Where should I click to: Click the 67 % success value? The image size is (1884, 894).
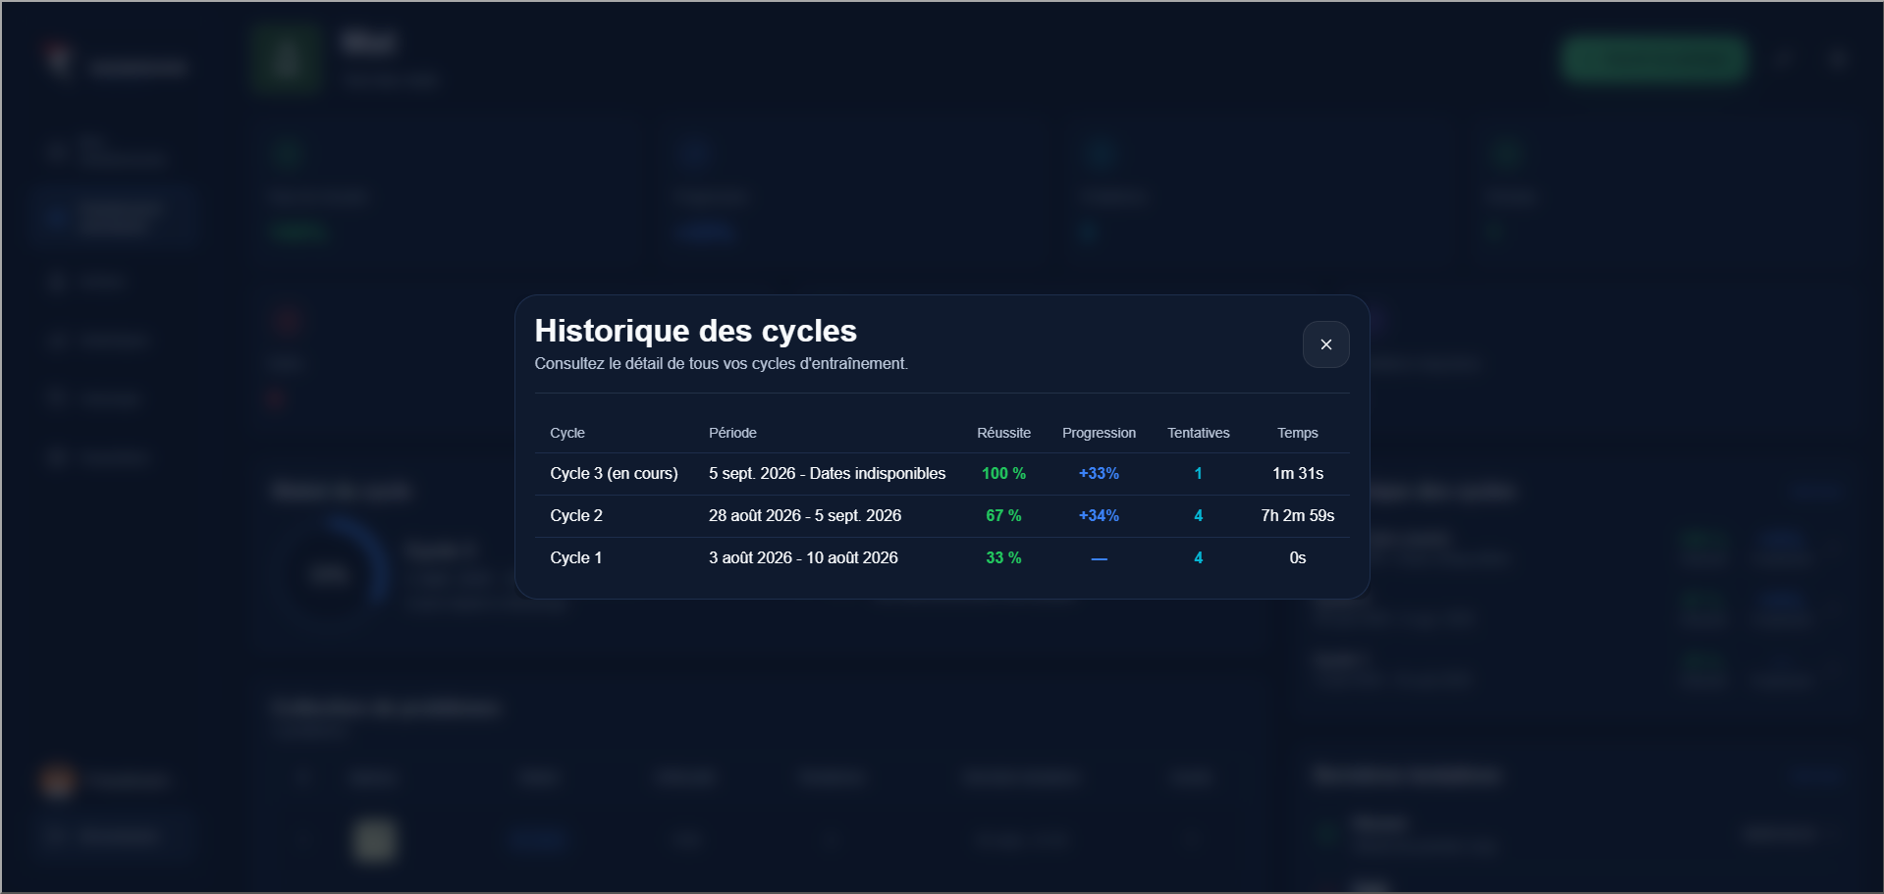pyautogui.click(x=1003, y=515)
